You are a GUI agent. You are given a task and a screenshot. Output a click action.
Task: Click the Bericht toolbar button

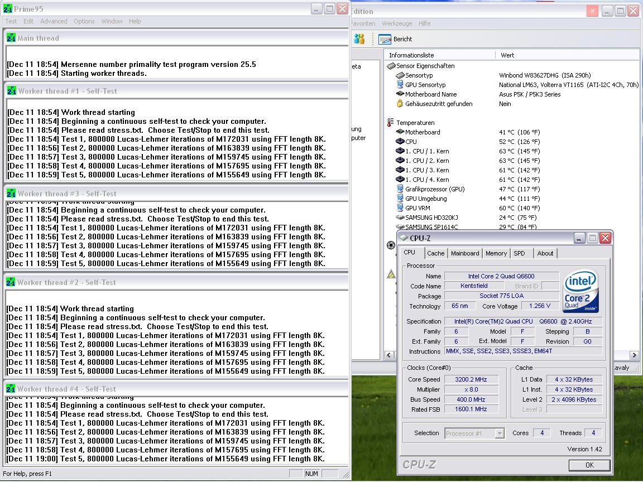click(x=396, y=39)
